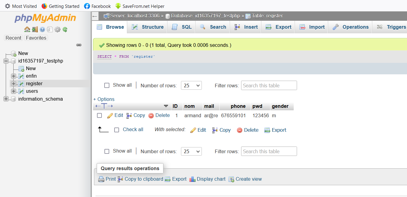Open the Number of rows dropdown
Screen dimensions: 407x197
click(191, 85)
